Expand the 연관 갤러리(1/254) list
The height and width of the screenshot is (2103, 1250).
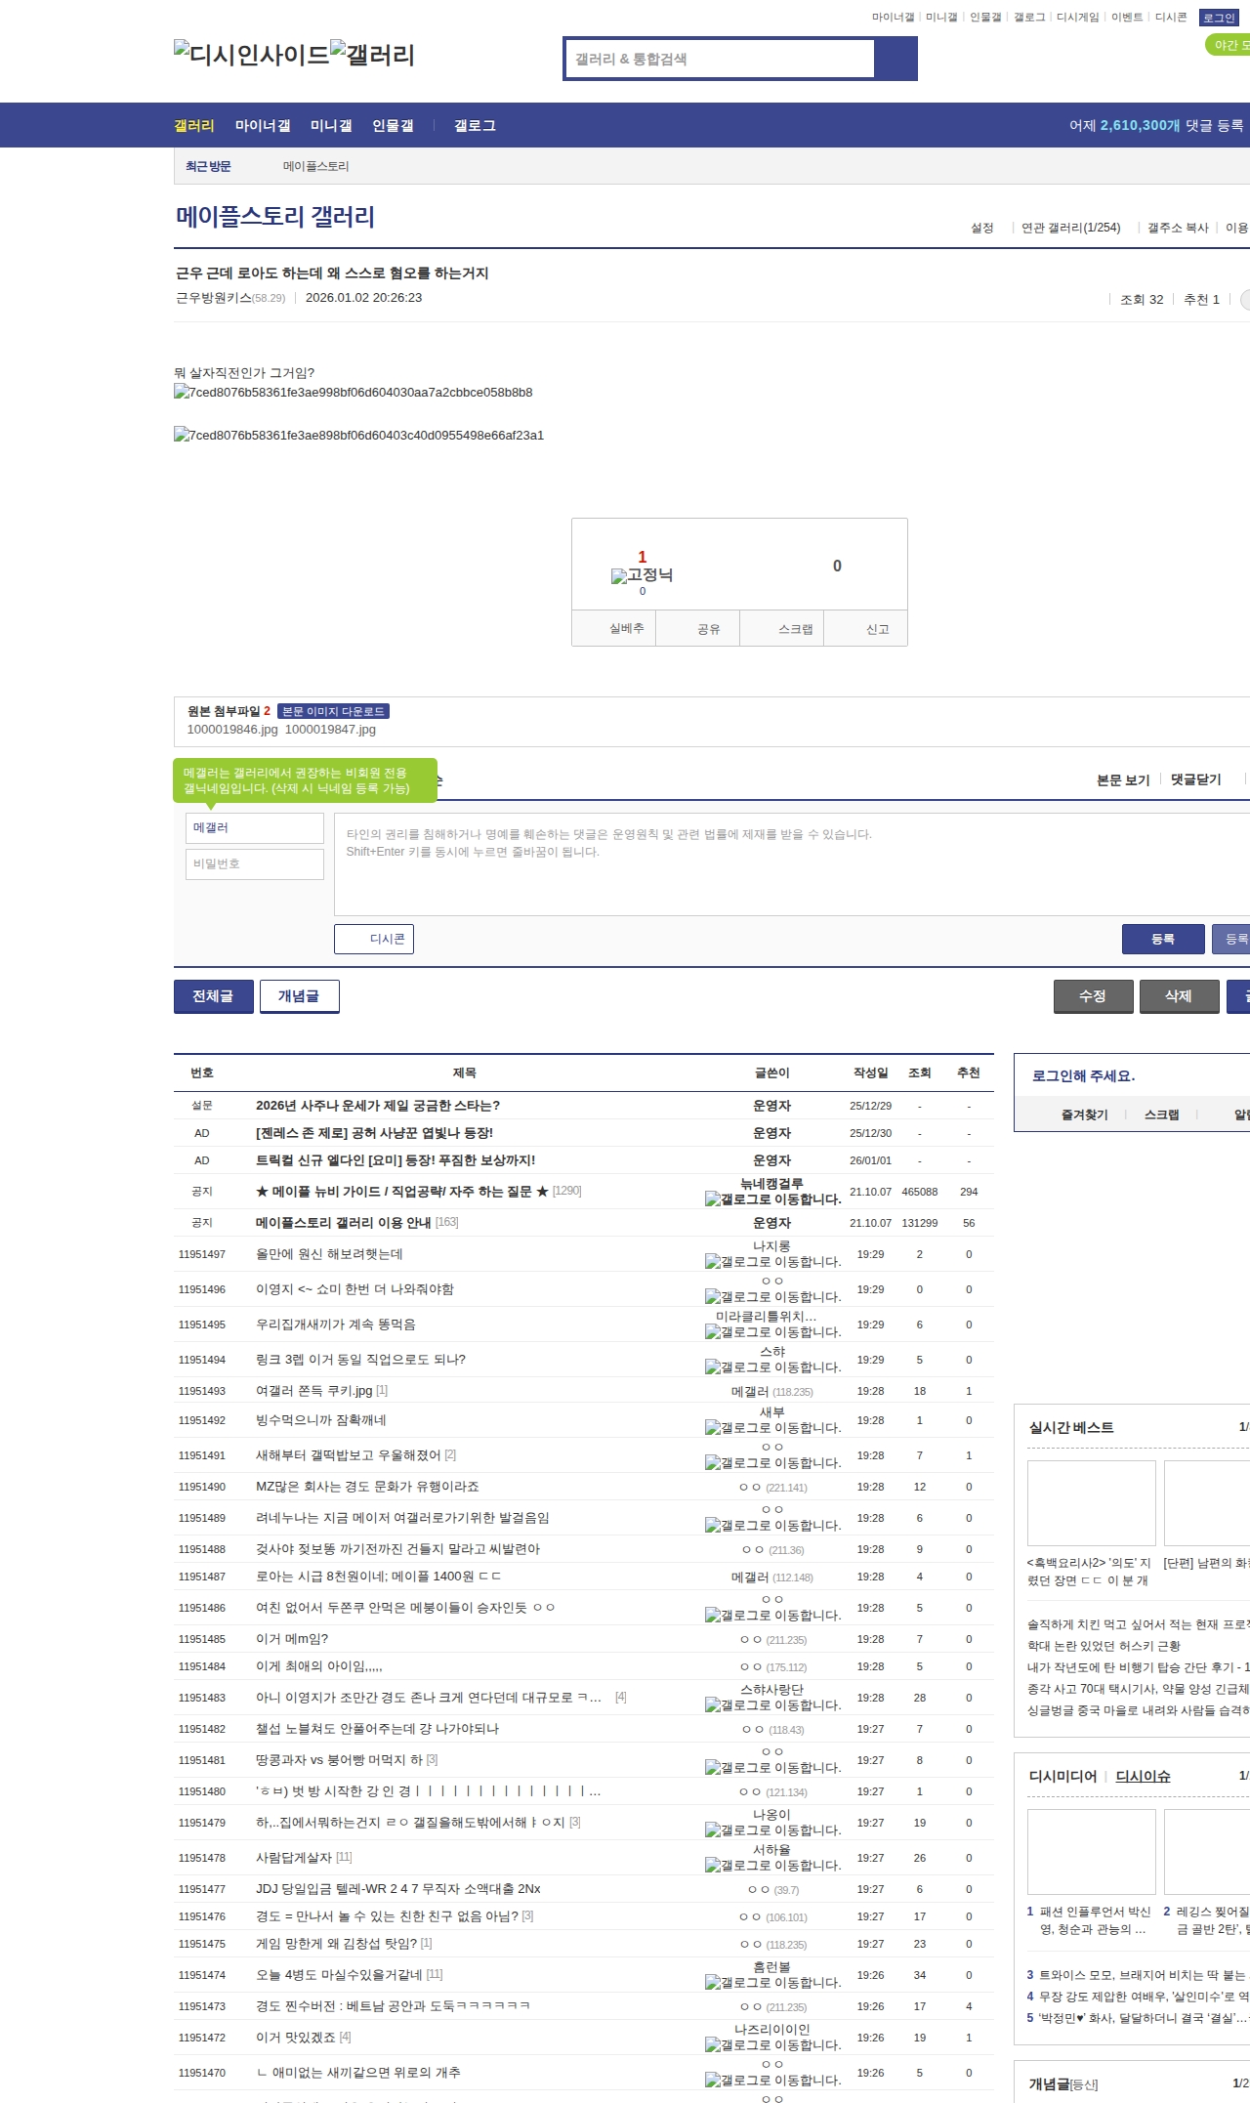[x=1070, y=228]
